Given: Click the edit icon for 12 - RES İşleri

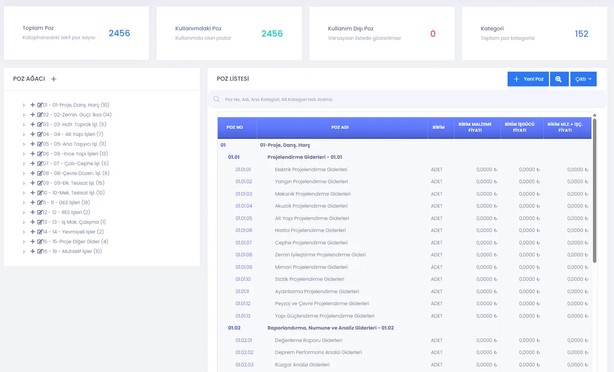Looking at the screenshot, I should pyautogui.click(x=40, y=212).
